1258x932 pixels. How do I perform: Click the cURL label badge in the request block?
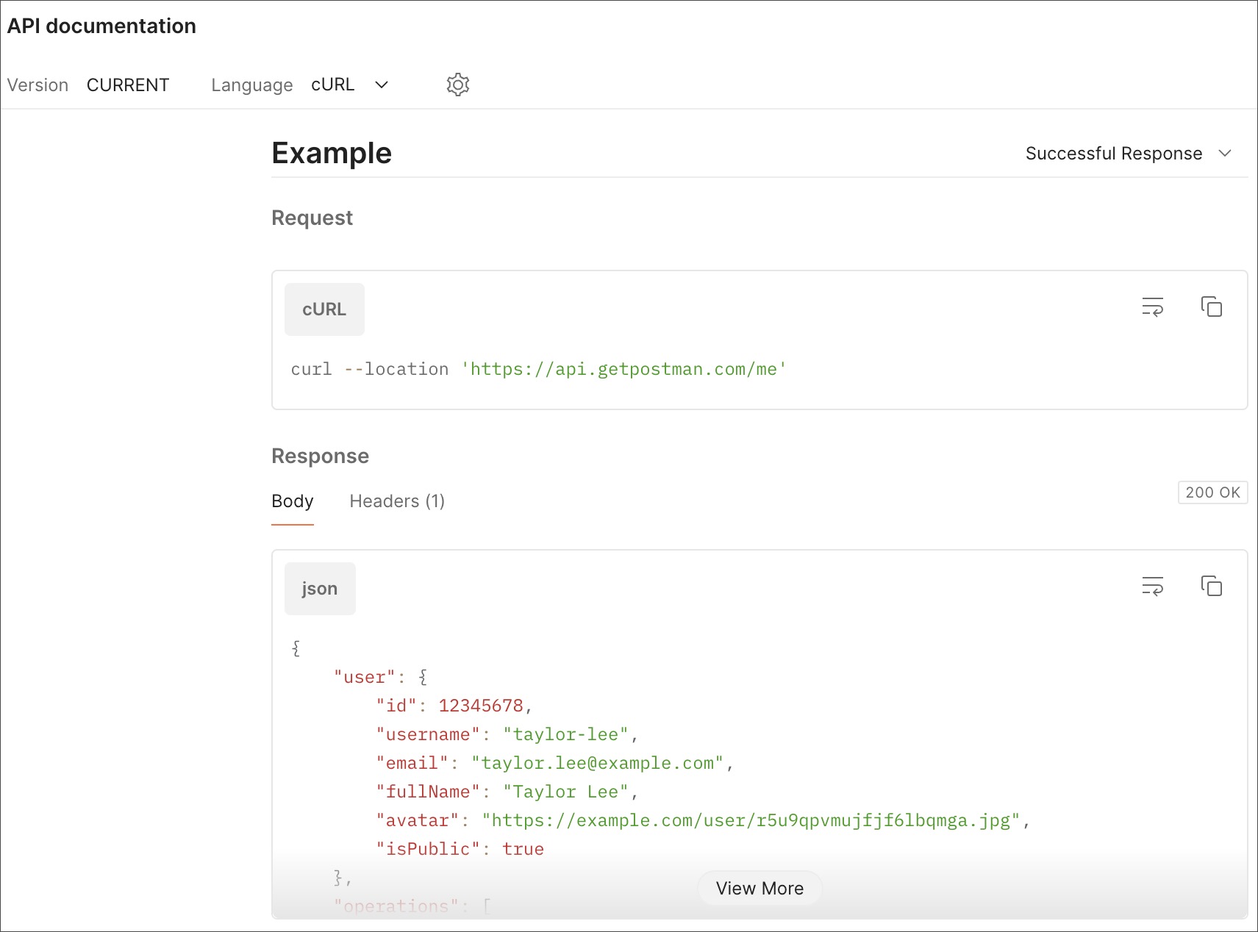pos(324,309)
